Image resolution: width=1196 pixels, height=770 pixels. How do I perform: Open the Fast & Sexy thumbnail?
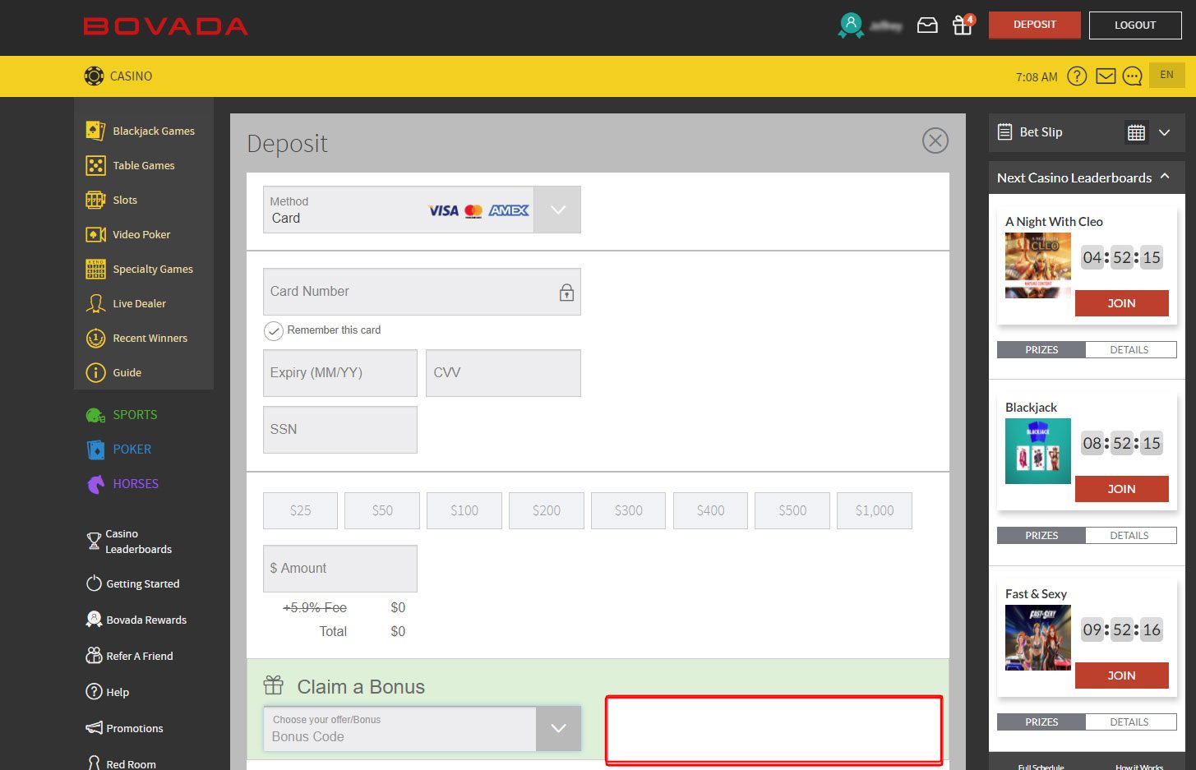click(1038, 638)
